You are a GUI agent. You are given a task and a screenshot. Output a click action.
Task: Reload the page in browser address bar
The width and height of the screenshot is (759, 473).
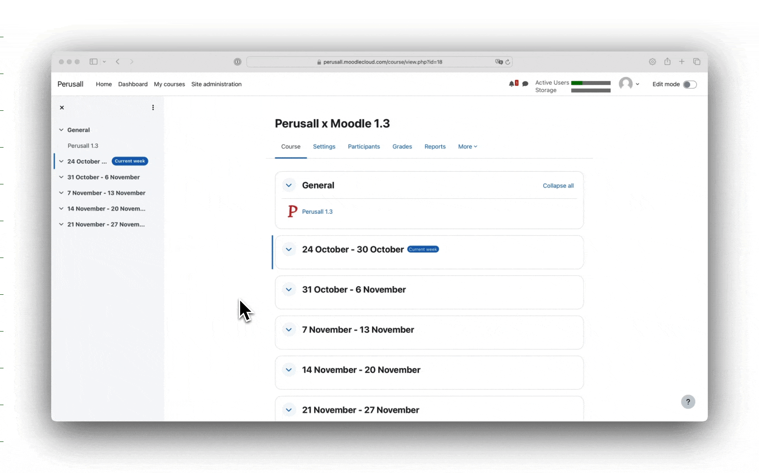point(508,62)
